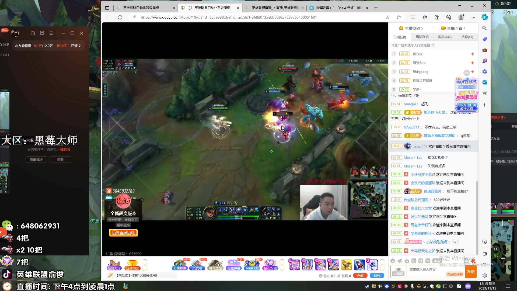
Task: Open Windows notification center
Action: [508, 286]
